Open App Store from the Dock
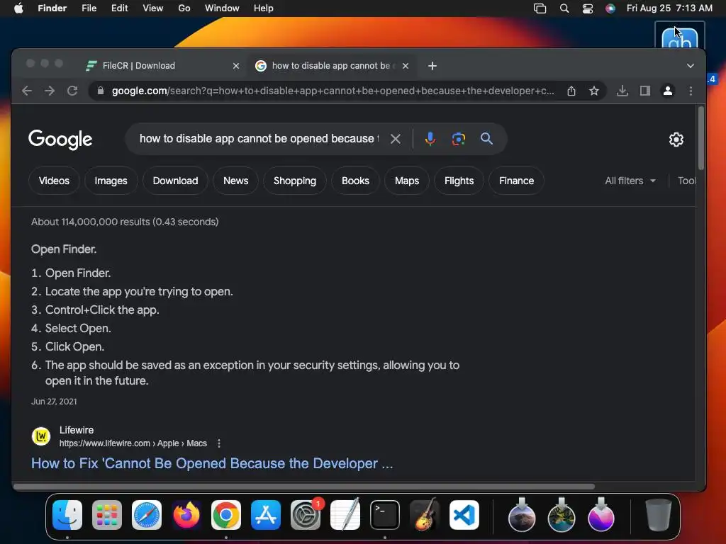This screenshot has width=726, height=544. pos(266,515)
